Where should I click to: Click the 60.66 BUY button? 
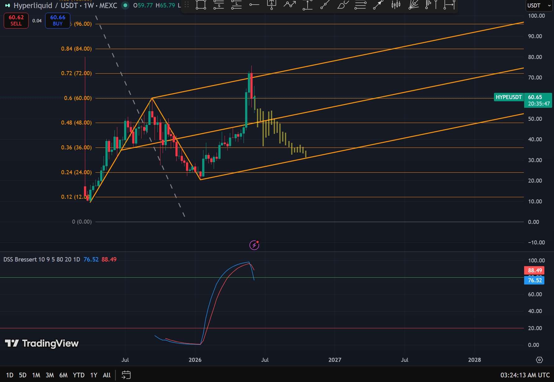click(58, 20)
